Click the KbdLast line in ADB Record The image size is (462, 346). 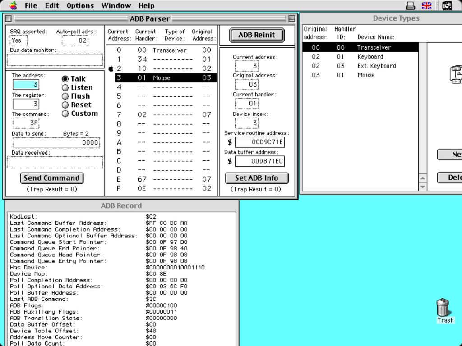pos(83,217)
